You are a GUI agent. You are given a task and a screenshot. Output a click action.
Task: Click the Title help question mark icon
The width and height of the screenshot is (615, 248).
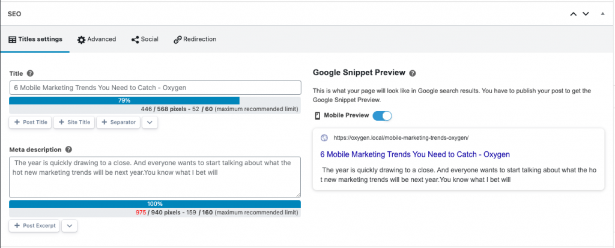click(x=30, y=73)
